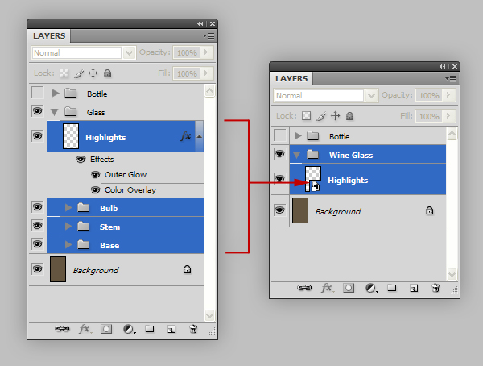This screenshot has width=483, height=366.
Task: Open Opacity slider arrow in left panel
Action: point(206,52)
